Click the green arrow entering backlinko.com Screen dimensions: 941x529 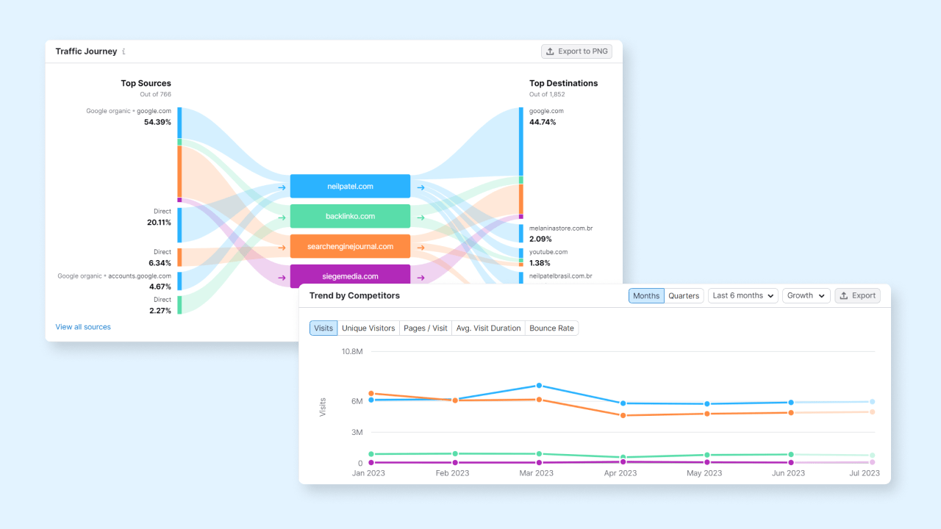[x=282, y=217]
